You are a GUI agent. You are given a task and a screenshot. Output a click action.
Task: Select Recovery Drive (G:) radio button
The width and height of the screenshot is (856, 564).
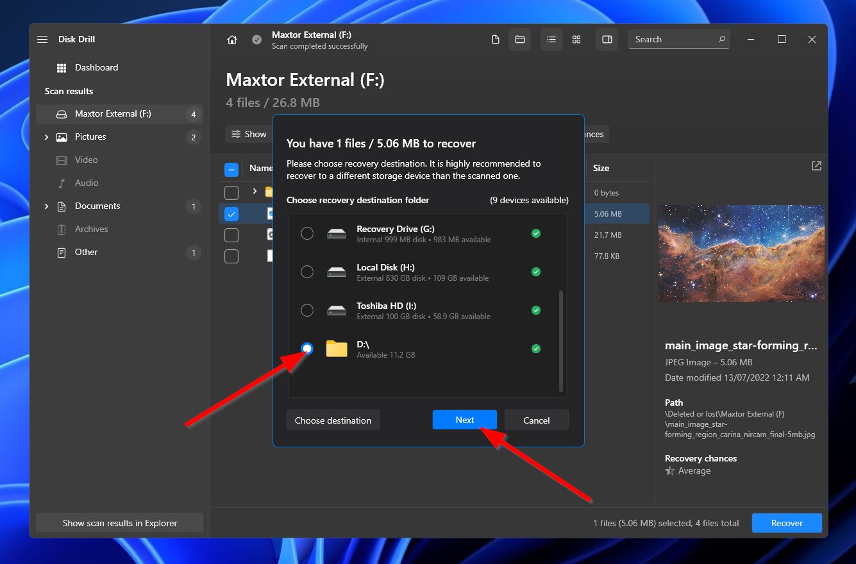[307, 233]
